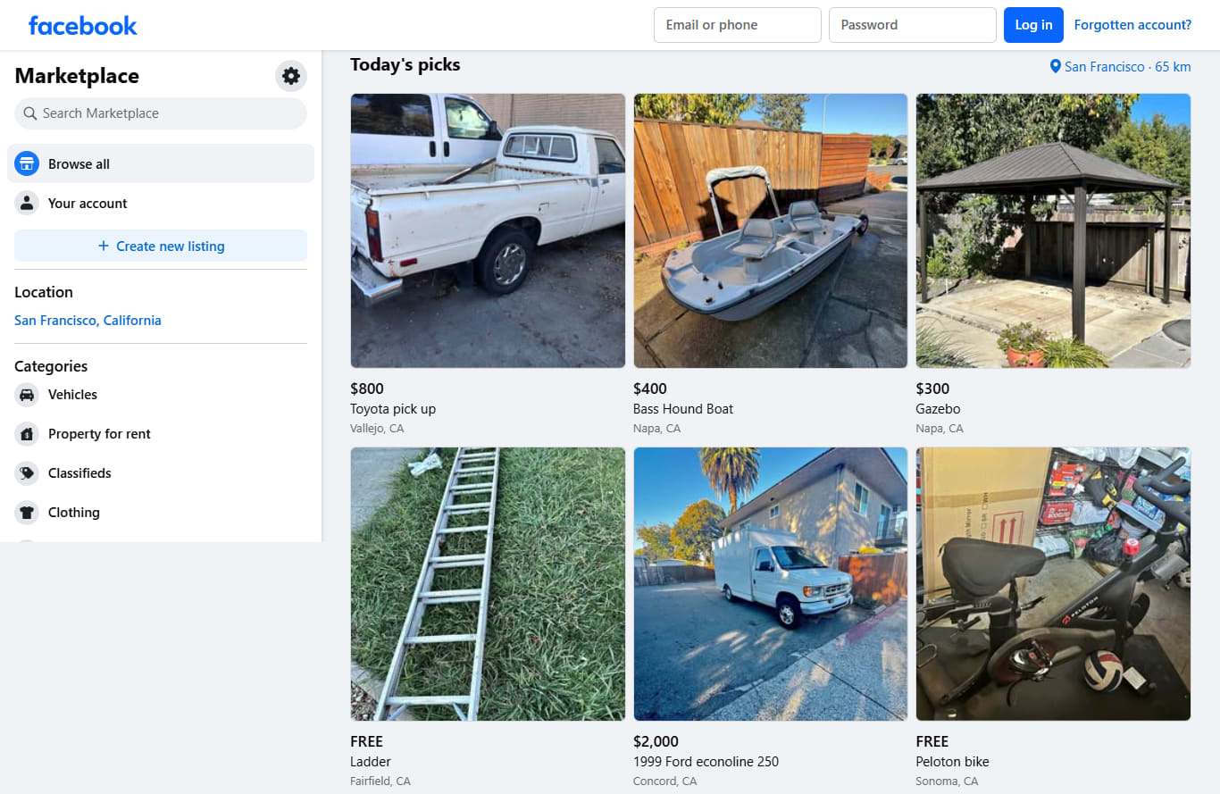Select Browse all in the sidebar
Viewport: 1220px width, 794px height.
(79, 163)
